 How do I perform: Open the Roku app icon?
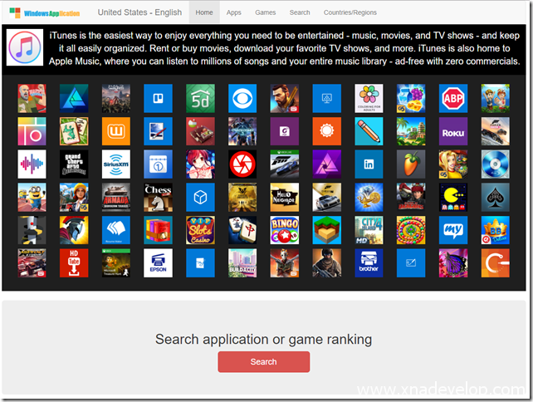click(452, 131)
